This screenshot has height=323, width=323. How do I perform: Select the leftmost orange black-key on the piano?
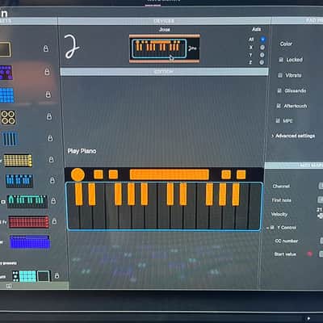pyautogui.click(x=78, y=194)
